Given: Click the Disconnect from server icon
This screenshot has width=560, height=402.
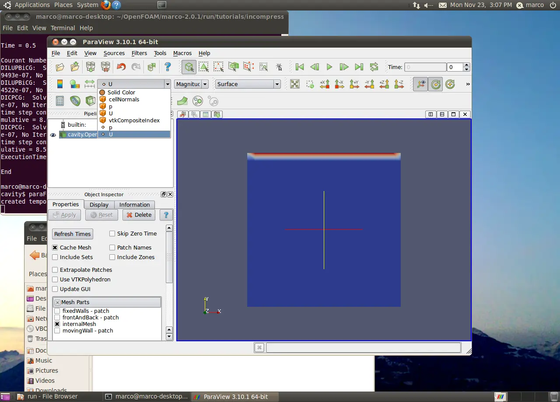Looking at the screenshot, I should click(x=105, y=67).
